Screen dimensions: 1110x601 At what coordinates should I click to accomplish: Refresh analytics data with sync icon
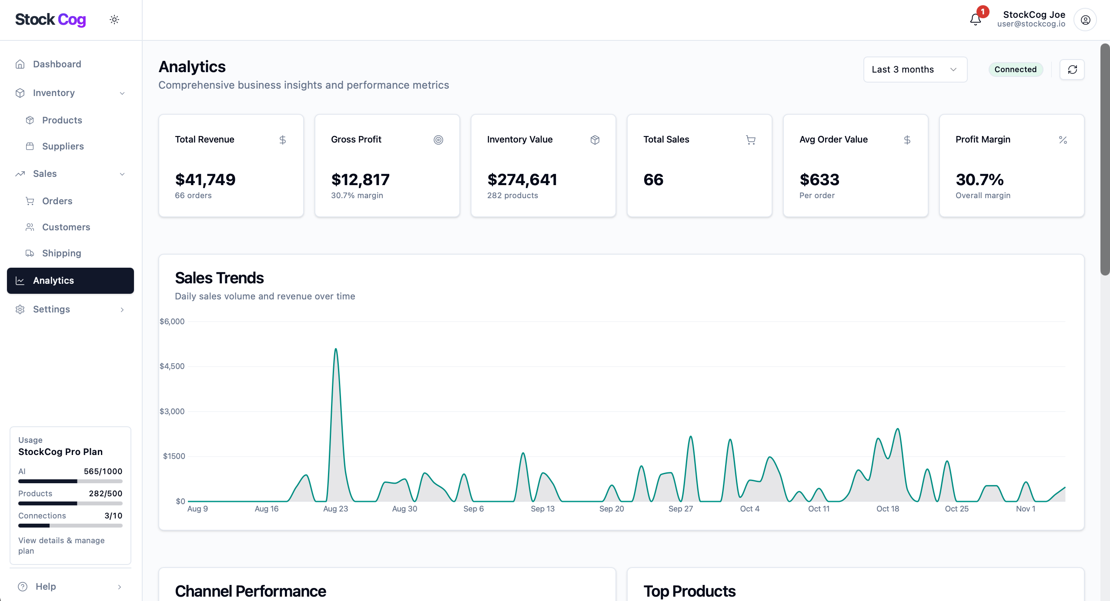[x=1072, y=70]
